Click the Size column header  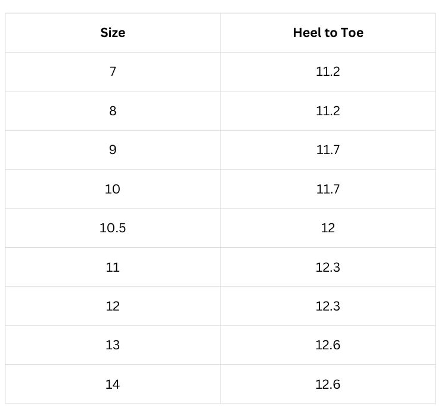click(x=113, y=33)
